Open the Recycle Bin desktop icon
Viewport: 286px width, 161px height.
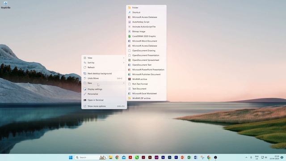(x=5, y=5)
